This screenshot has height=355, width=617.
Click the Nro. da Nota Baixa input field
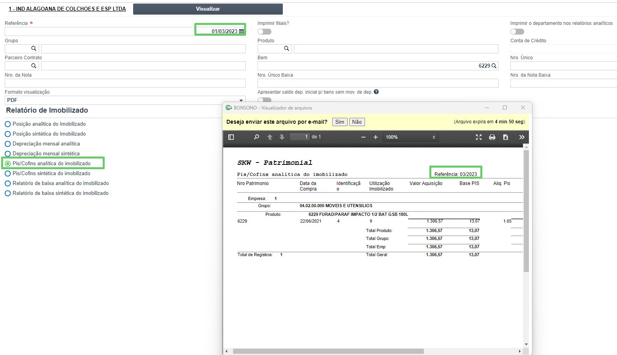pyautogui.click(x=564, y=83)
